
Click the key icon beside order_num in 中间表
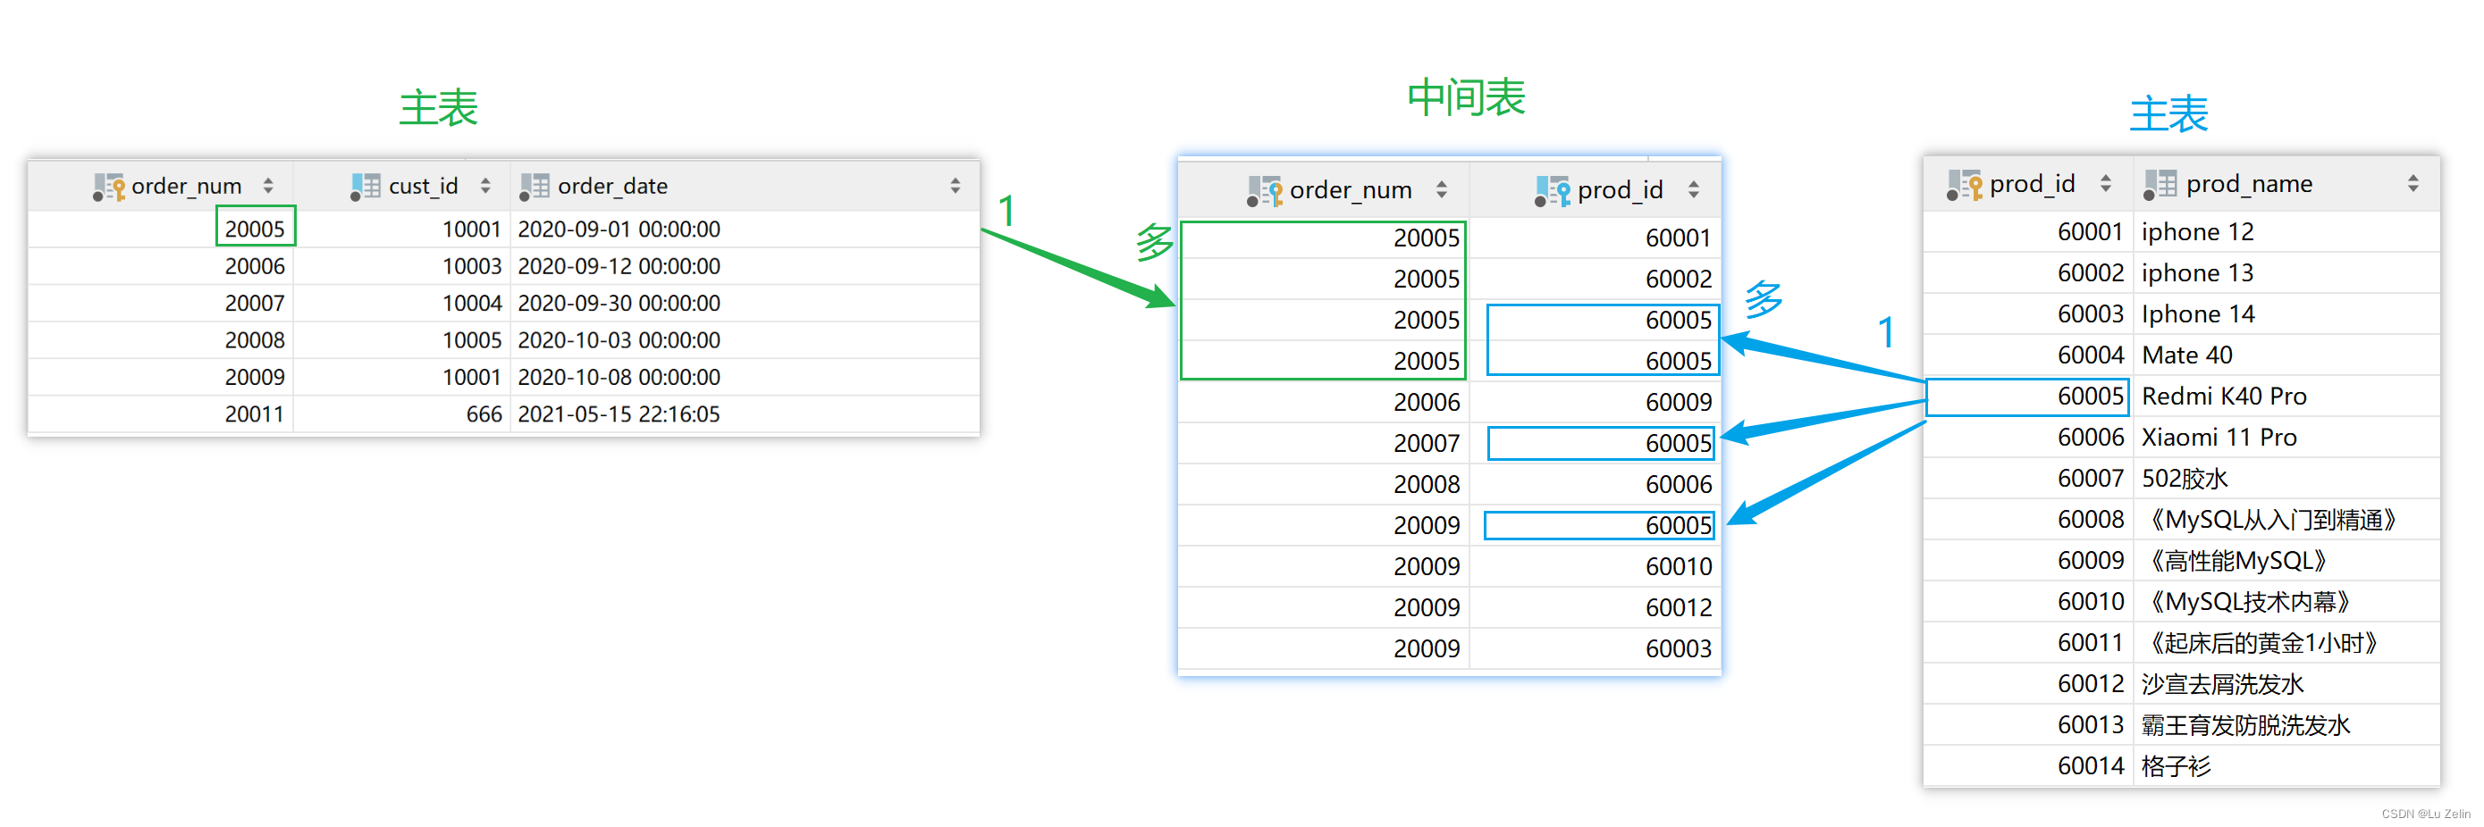pyautogui.click(x=1264, y=191)
